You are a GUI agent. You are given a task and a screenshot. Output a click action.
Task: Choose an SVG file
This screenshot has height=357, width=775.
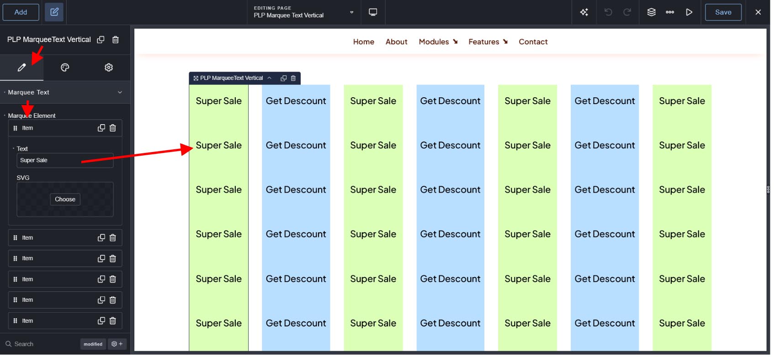pyautogui.click(x=65, y=199)
